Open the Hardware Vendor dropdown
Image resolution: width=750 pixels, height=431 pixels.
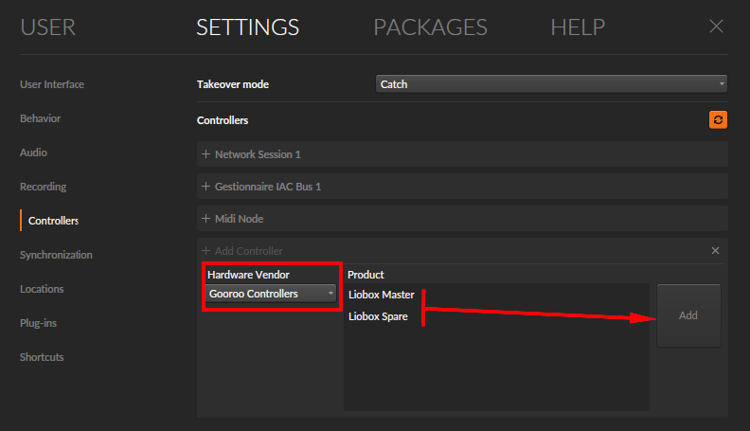271,294
